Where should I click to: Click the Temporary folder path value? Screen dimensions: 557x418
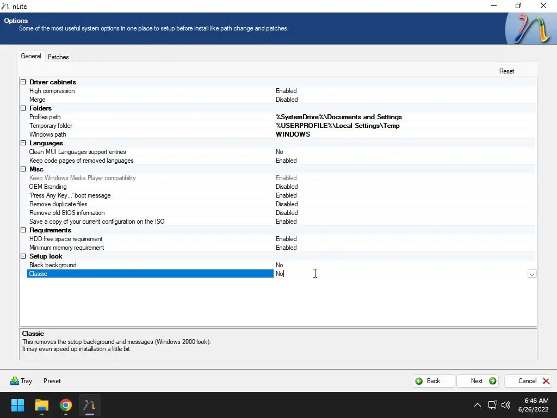337,126
